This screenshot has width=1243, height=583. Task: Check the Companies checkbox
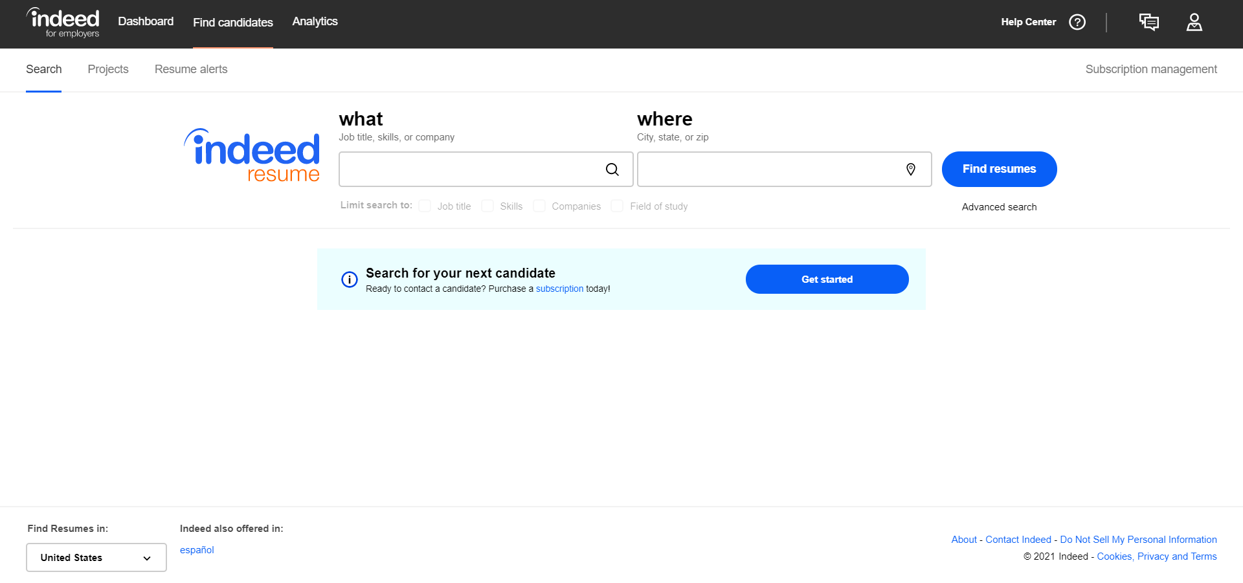point(539,206)
